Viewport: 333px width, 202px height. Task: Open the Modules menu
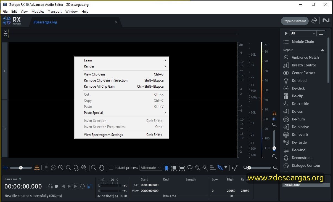pyautogui.click(x=38, y=12)
